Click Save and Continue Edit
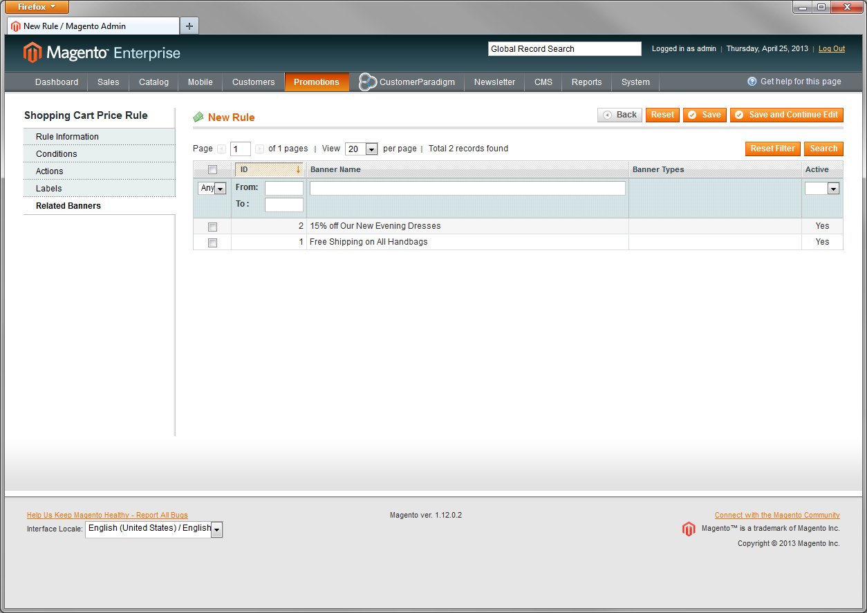 click(x=787, y=115)
